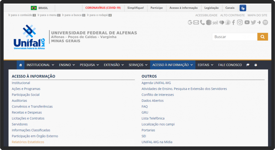Visit the Facebook page icon

(x=233, y=22)
